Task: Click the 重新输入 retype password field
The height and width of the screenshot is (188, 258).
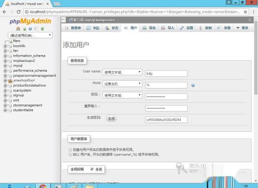Action: pos(166,108)
